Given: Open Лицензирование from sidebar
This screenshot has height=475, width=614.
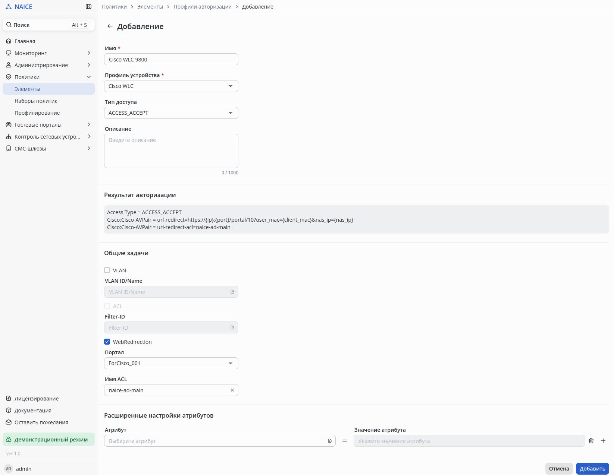Looking at the screenshot, I should [36, 399].
